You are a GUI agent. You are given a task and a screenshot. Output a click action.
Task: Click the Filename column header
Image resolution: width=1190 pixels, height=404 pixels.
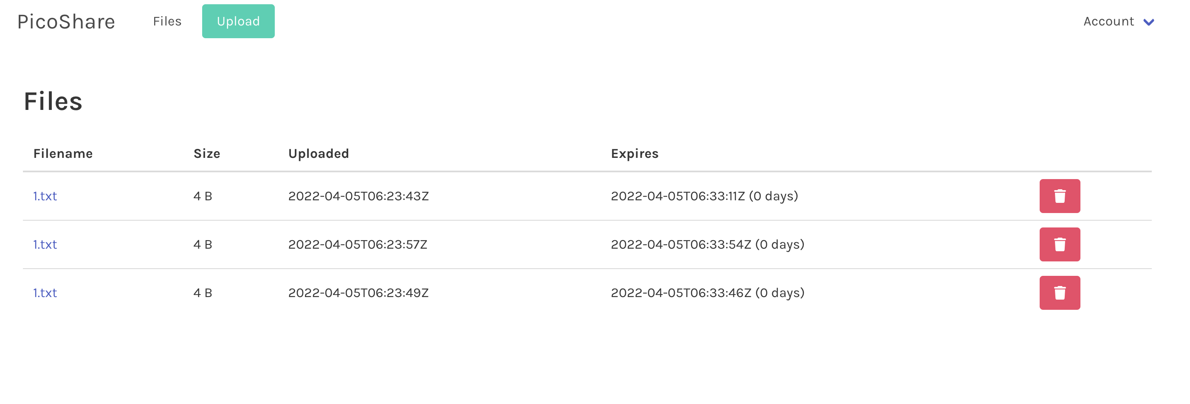[x=63, y=153]
